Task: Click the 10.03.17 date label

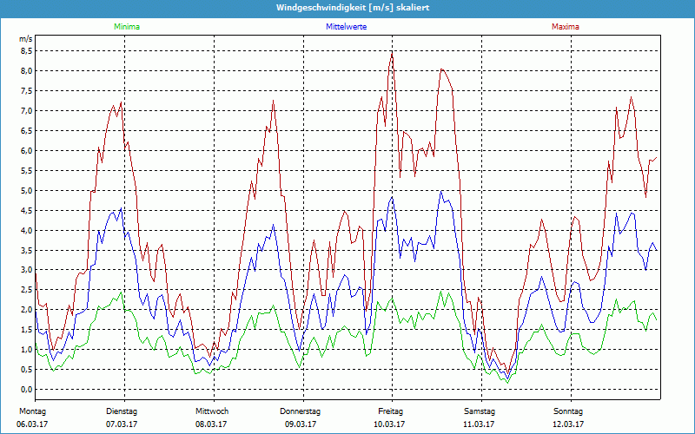Action: point(389,424)
